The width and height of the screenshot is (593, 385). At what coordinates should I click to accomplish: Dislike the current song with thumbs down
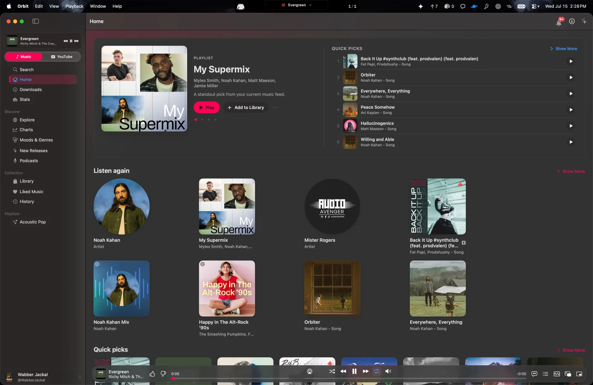coord(163,374)
